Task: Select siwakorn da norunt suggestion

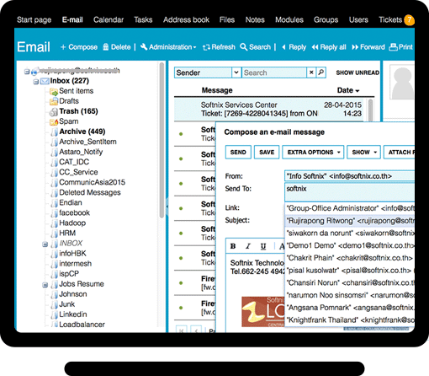Action: click(350, 233)
